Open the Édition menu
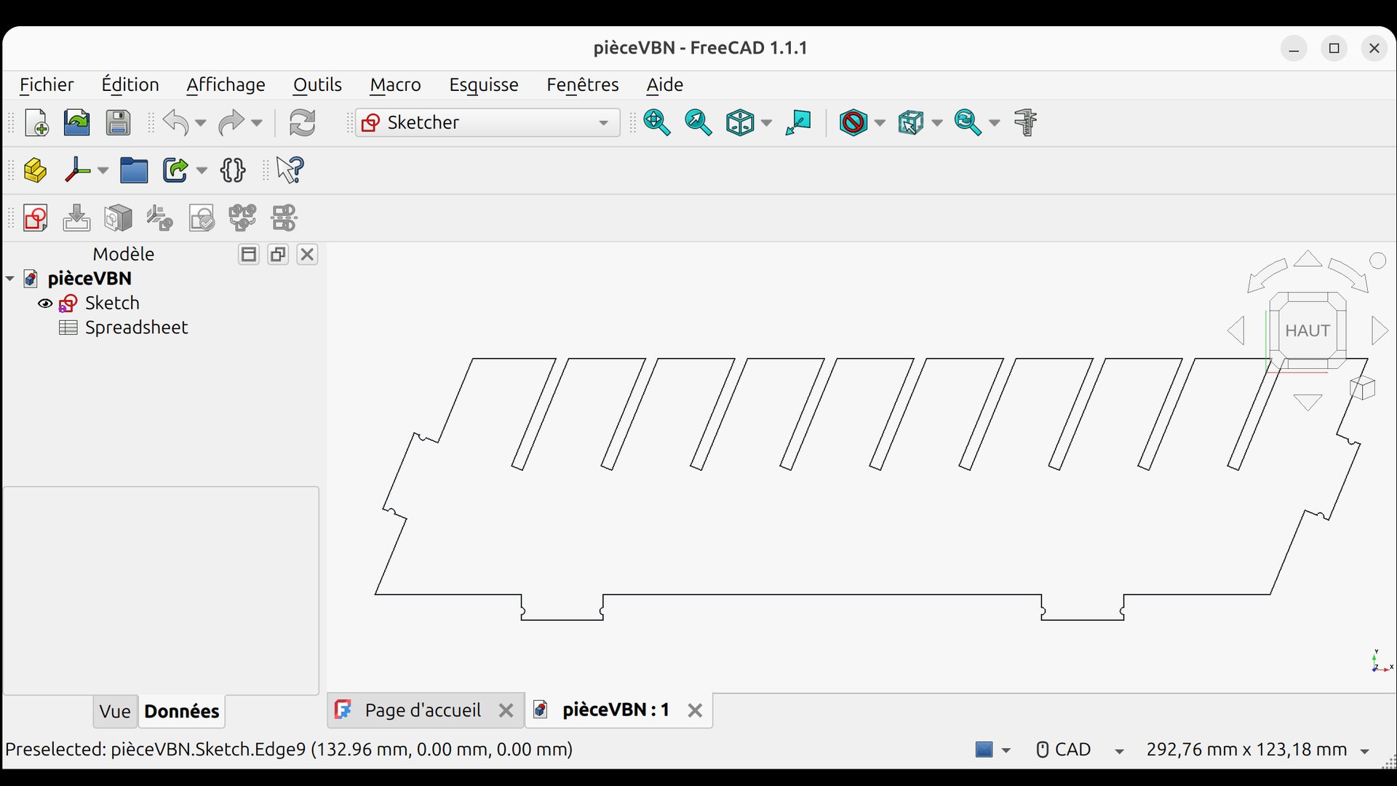This screenshot has width=1397, height=786. 130,84
